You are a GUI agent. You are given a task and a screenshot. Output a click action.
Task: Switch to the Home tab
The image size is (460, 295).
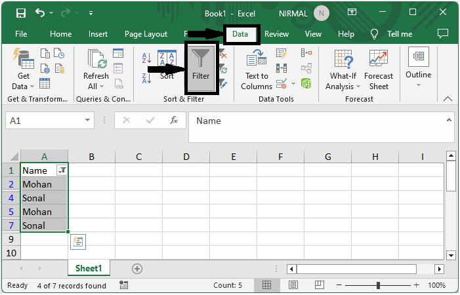pos(61,34)
